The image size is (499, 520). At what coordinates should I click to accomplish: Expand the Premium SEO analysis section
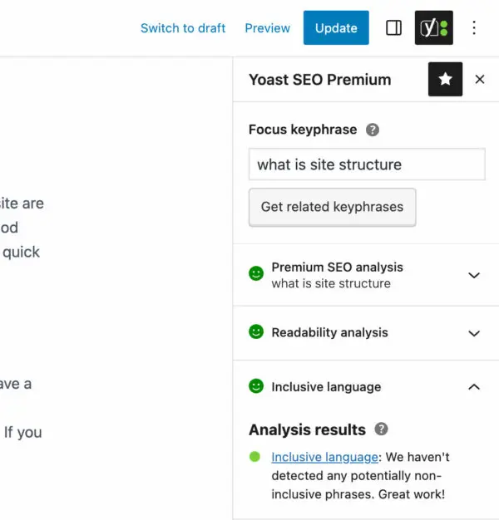click(x=474, y=275)
